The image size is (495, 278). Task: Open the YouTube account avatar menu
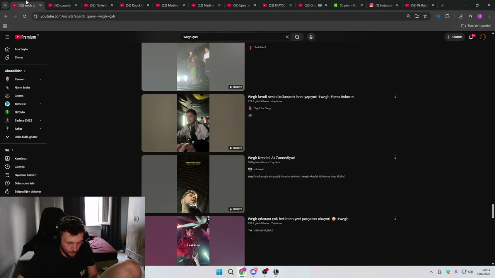tap(483, 37)
